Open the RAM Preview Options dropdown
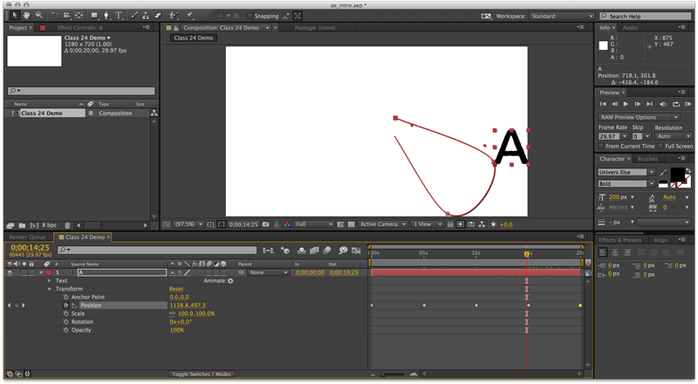 point(639,117)
